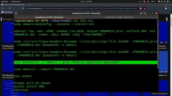Click the terminal vertical scrollbar
Viewport: 172px width, 96px height.
158,43
